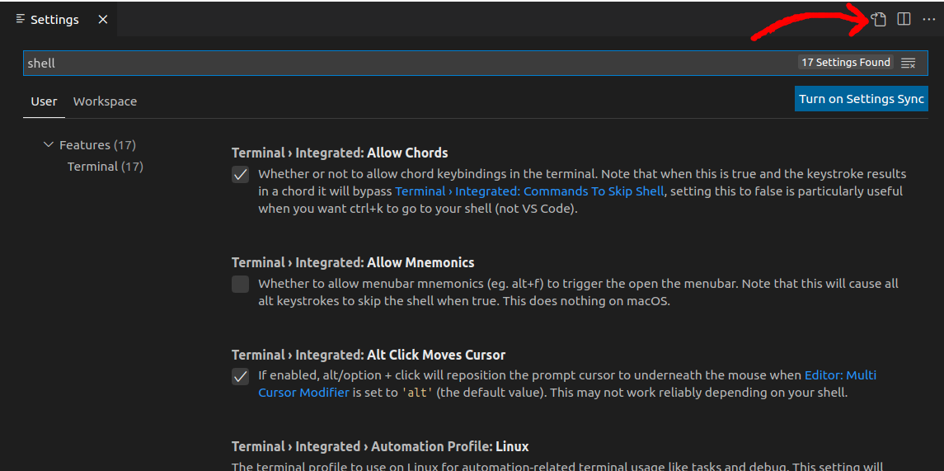Viewport: 944px width, 471px height.
Task: Open the More Actions ellipsis menu
Action: pos(929,20)
